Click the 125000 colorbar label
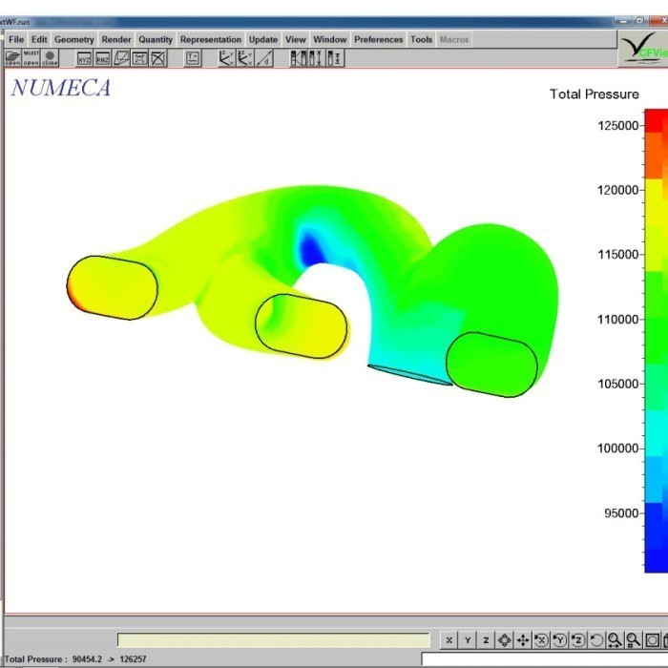The width and height of the screenshot is (668, 668). click(x=617, y=126)
